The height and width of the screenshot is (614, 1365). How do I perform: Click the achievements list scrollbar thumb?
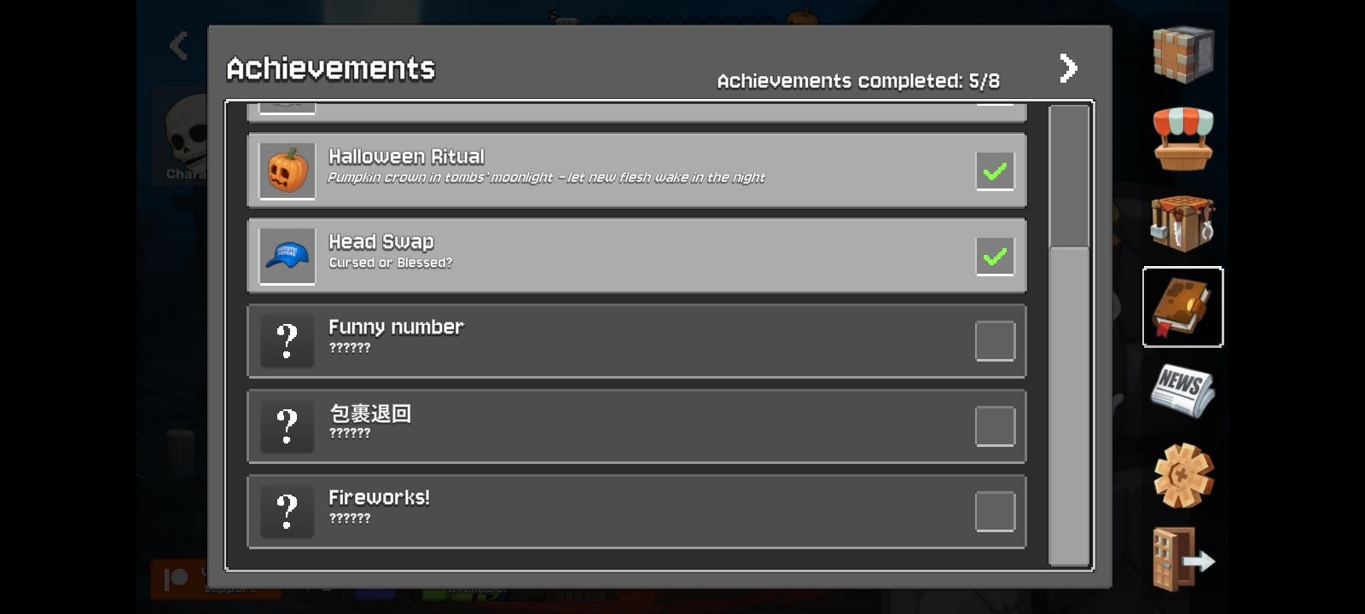coord(1069,177)
